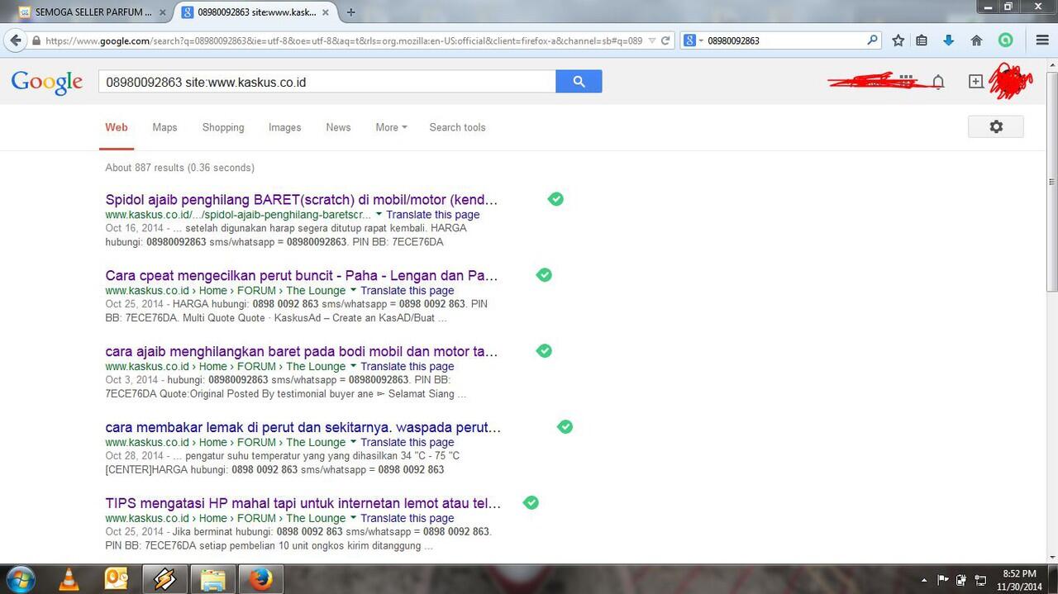Select the Shopping search tab
Screen dimensions: 1058x594
click(223, 127)
